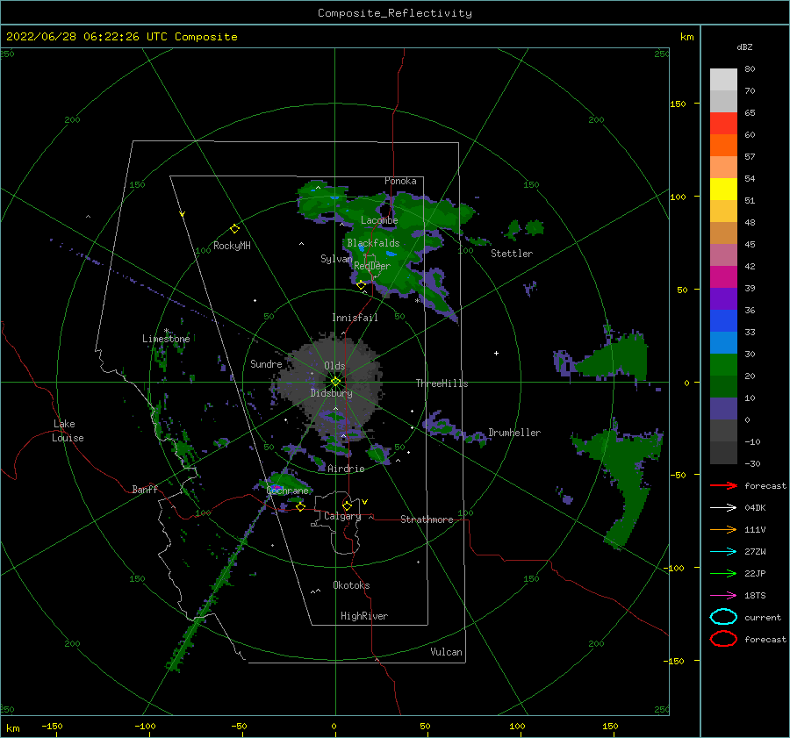790x738 pixels.
Task: Click the RockyMH label
Action: [232, 246]
